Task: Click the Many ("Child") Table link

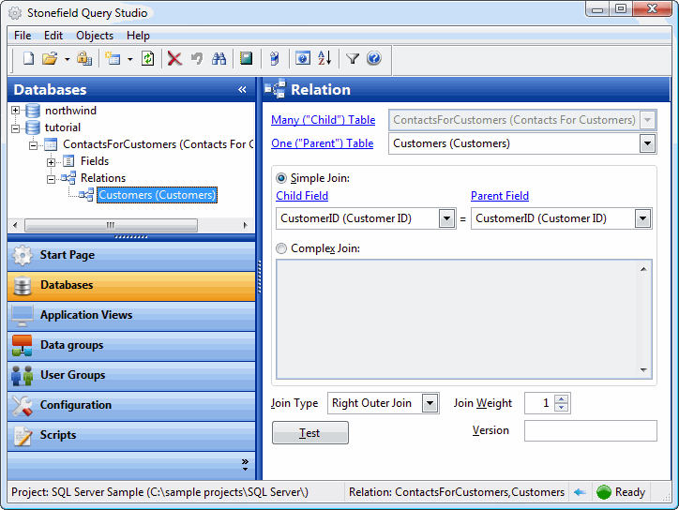Action: pos(323,120)
